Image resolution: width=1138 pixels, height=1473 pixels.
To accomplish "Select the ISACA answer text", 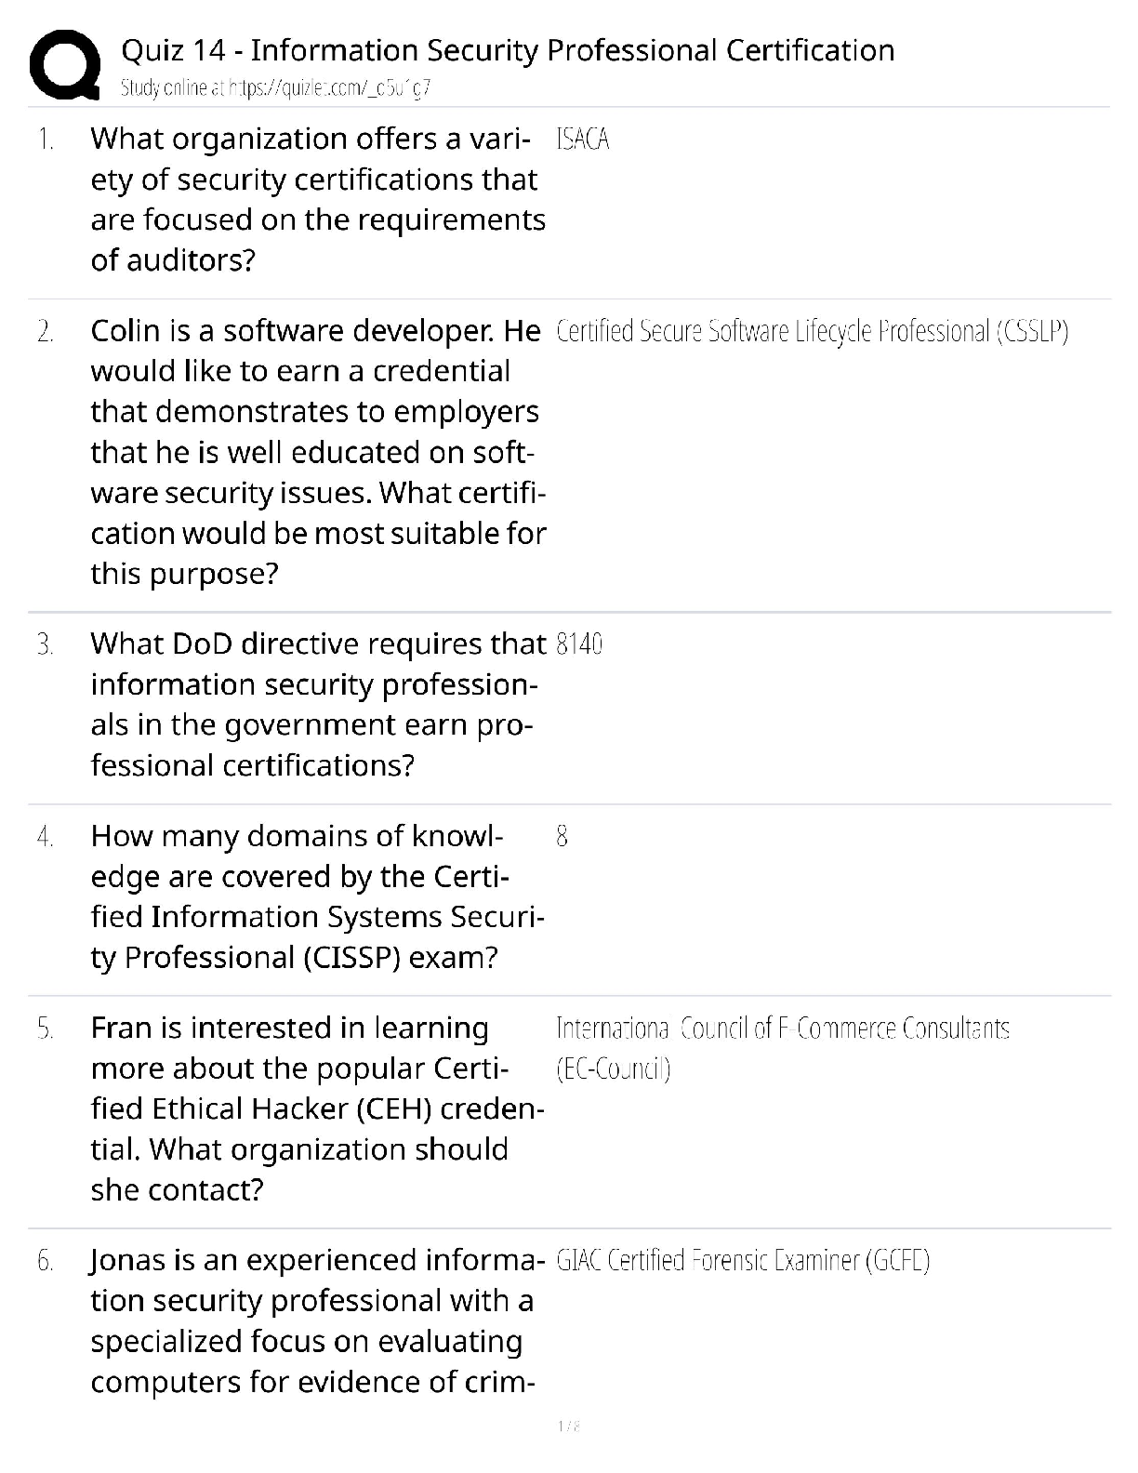I will [583, 139].
